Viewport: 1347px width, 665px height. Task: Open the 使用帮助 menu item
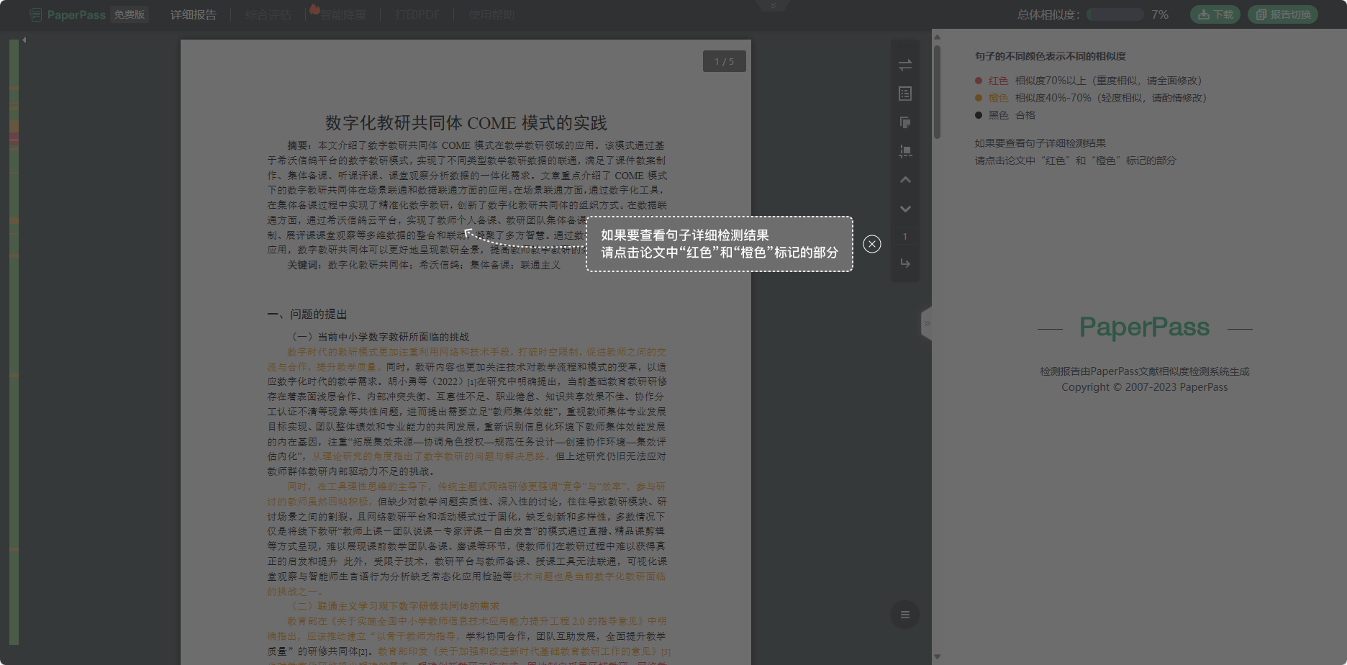coord(491,14)
